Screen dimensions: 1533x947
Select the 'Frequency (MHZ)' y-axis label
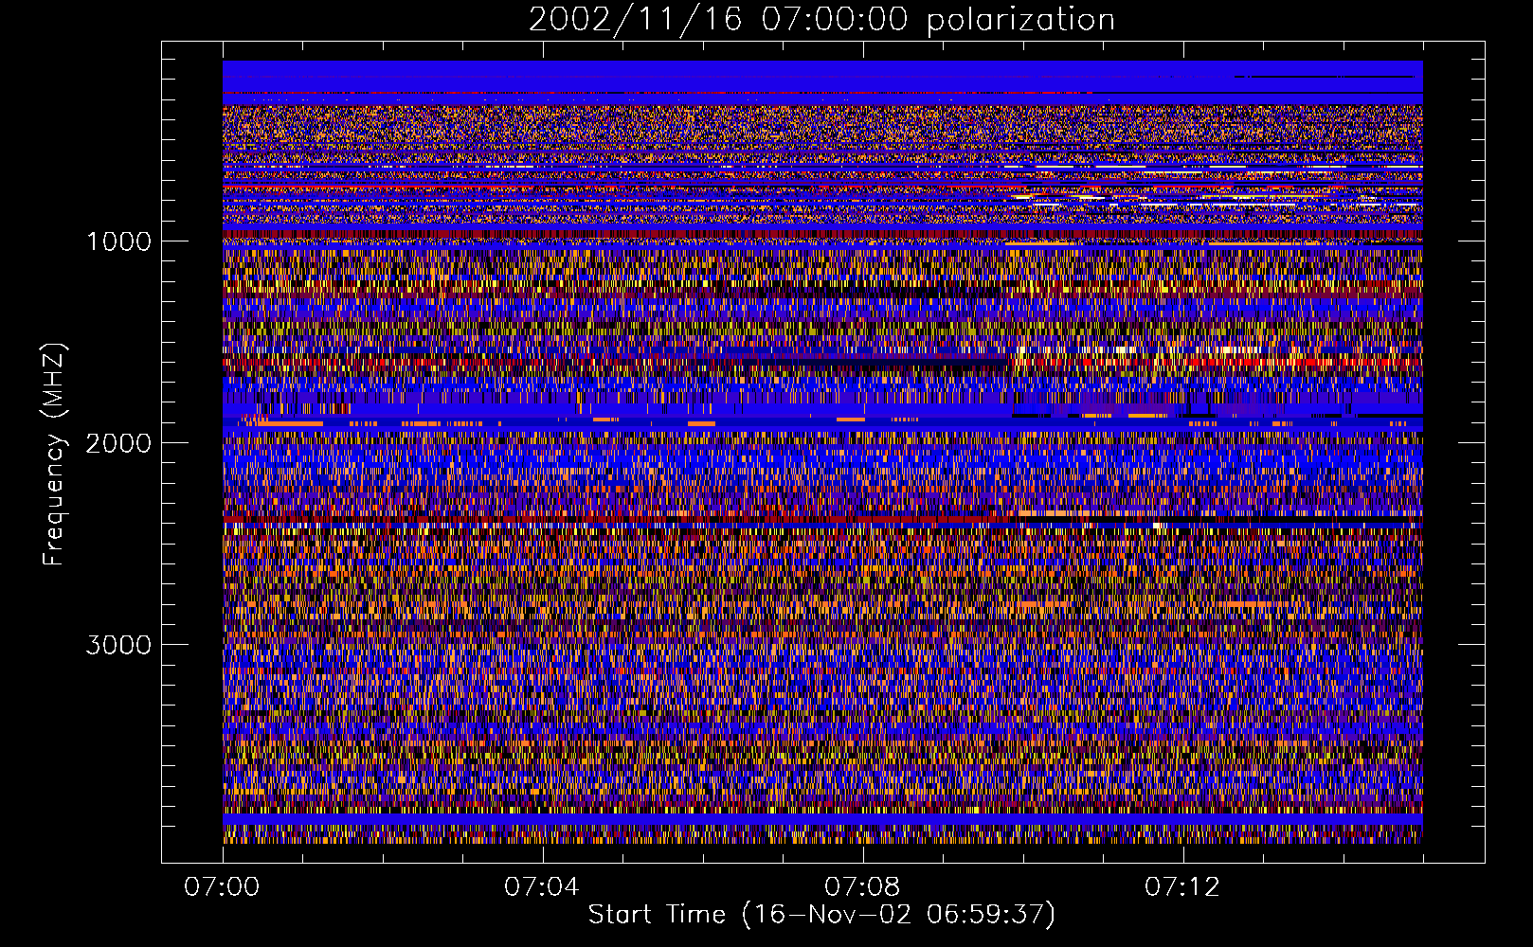tap(53, 456)
